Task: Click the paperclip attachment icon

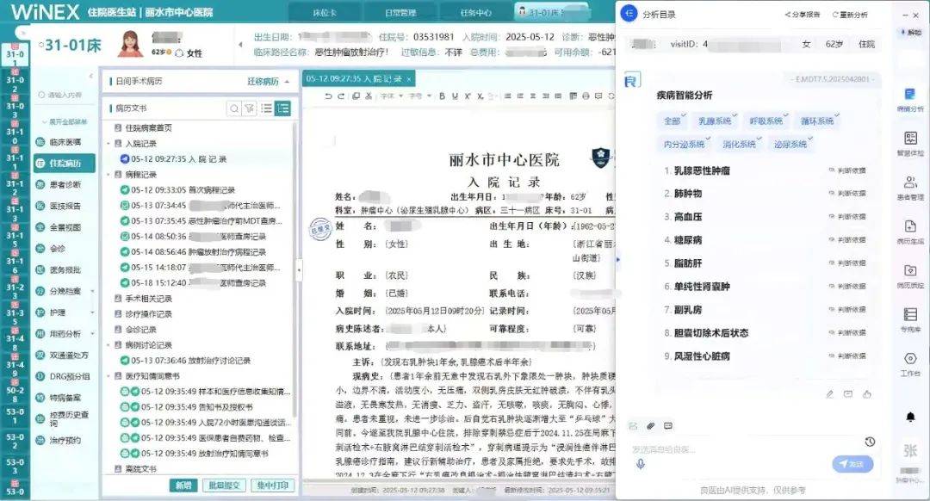Action: 651,425
